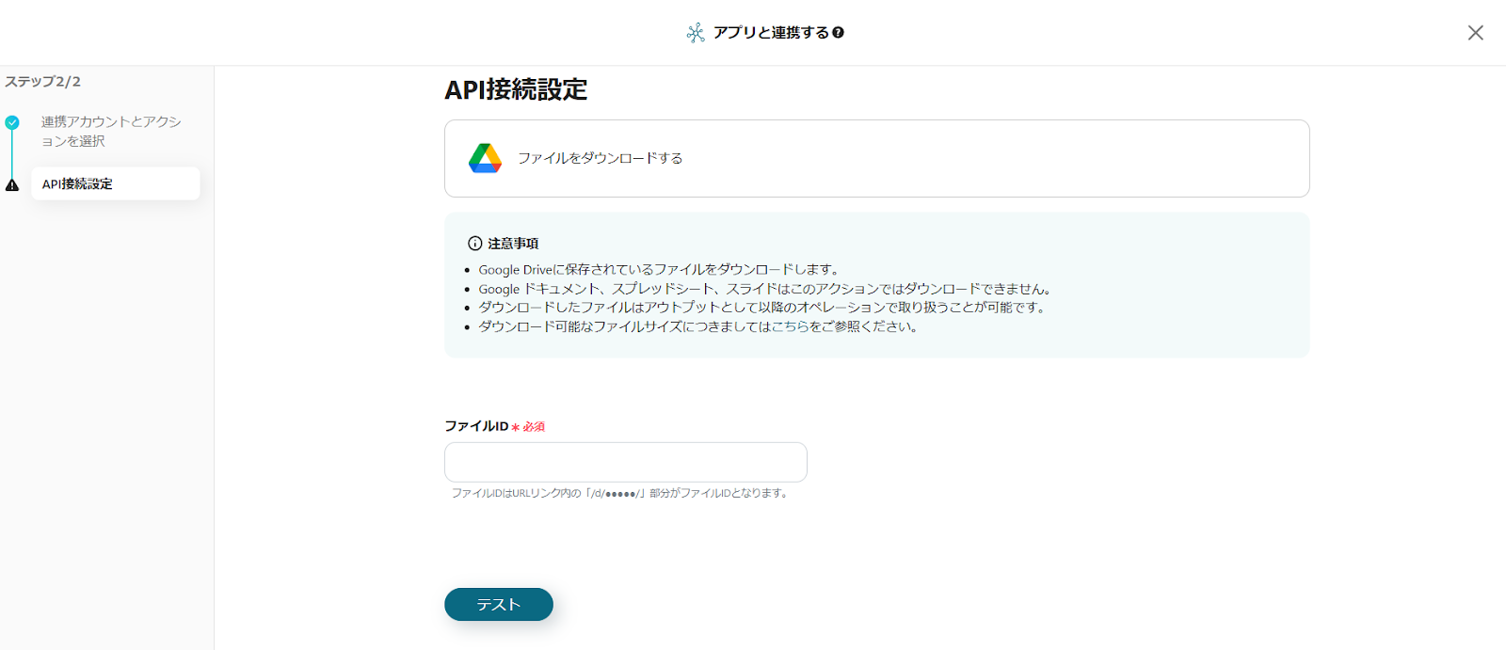
Task: Click the ファイルをダウンロードする action card
Action: click(x=876, y=158)
